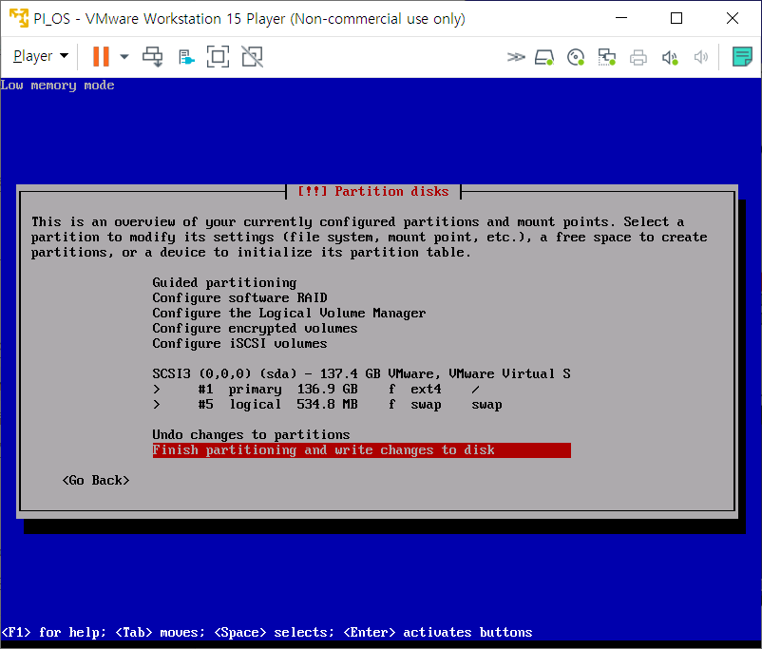Expand the double-chevron devices toolbar arrow
This screenshot has width=762, height=649.
pyautogui.click(x=516, y=57)
